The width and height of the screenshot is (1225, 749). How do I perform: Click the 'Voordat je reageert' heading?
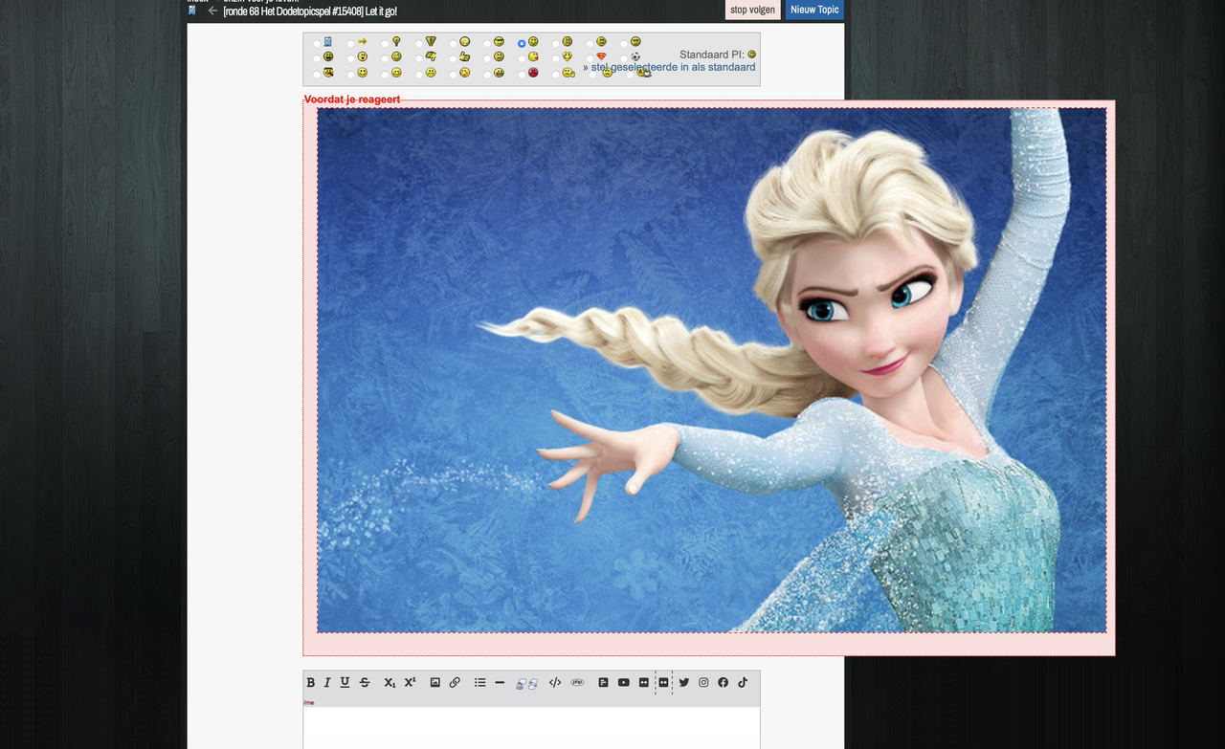click(x=351, y=99)
